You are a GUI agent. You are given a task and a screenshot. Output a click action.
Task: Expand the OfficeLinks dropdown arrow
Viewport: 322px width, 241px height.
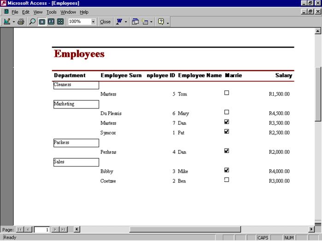click(x=126, y=22)
